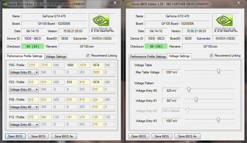Click the Max Table Voltage 1087 mV field
The height and width of the screenshot is (143, 247).
(172, 72)
